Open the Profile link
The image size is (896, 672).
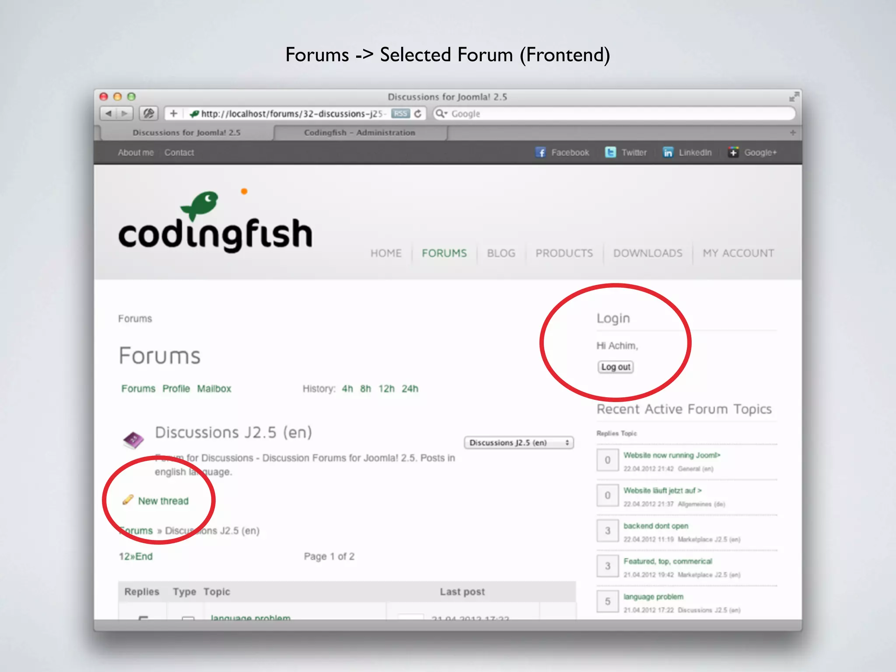(176, 388)
